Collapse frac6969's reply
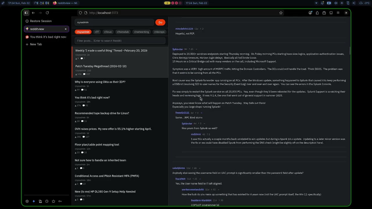 pyautogui.click(x=200, y=179)
